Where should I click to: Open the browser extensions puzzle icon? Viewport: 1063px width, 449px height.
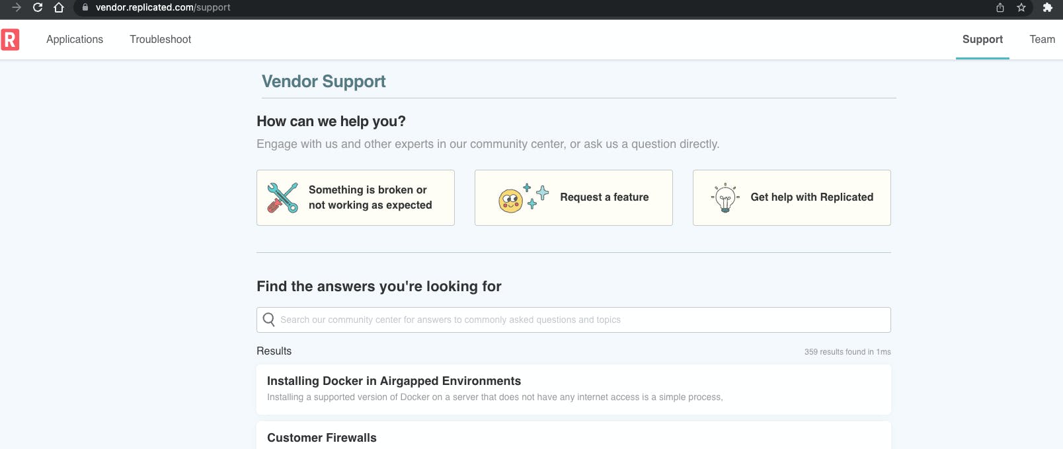click(1047, 7)
